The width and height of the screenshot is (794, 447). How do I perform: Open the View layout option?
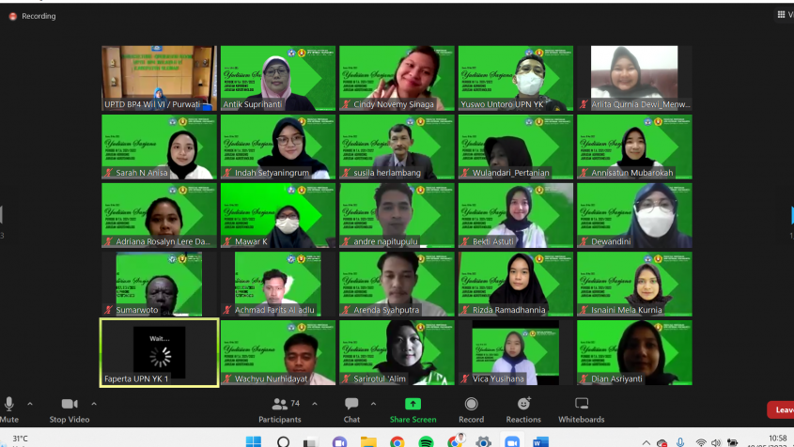[786, 15]
